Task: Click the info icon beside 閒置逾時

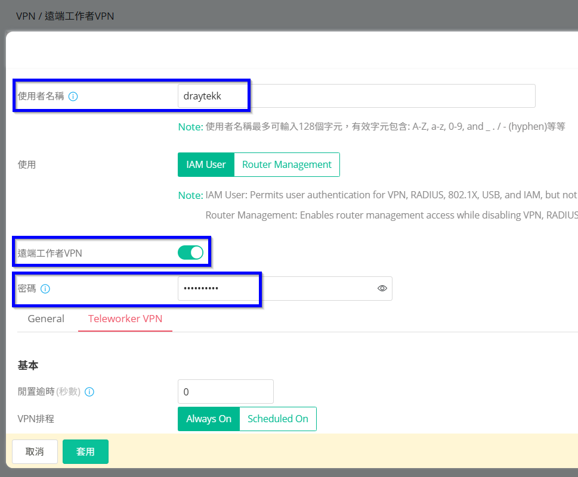Action: [x=89, y=392]
